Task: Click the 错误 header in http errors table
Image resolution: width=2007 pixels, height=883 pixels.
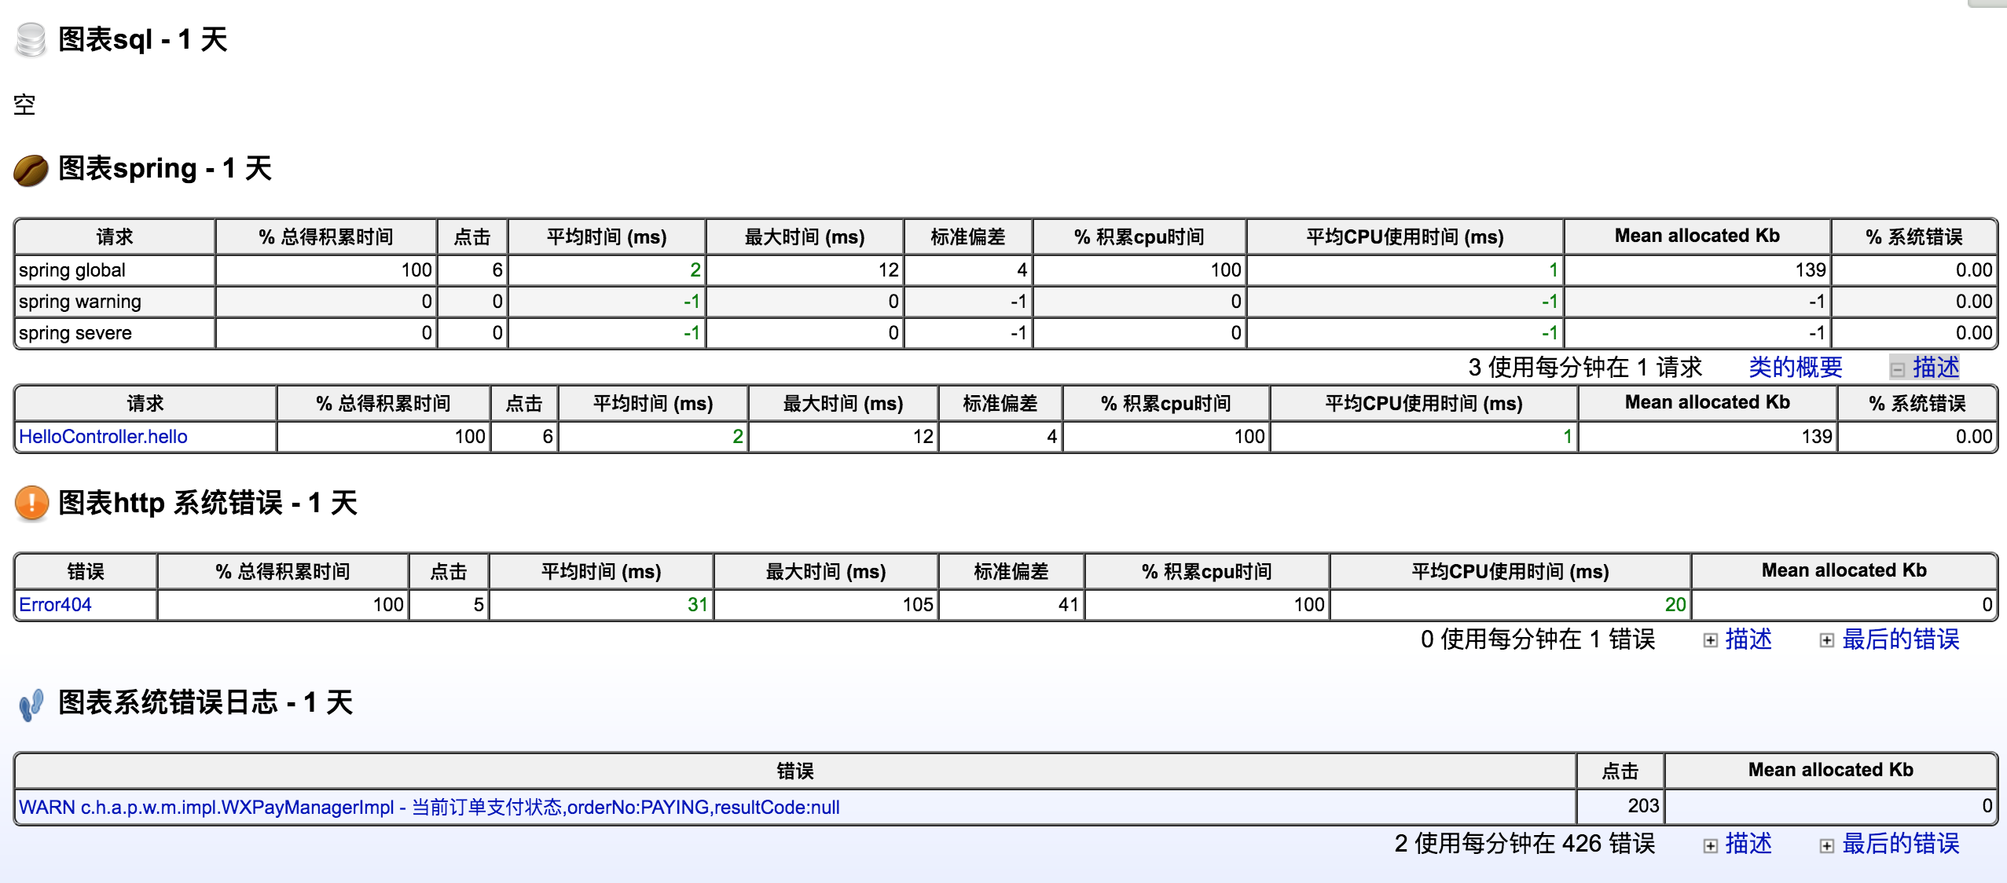Action: pyautogui.click(x=86, y=571)
